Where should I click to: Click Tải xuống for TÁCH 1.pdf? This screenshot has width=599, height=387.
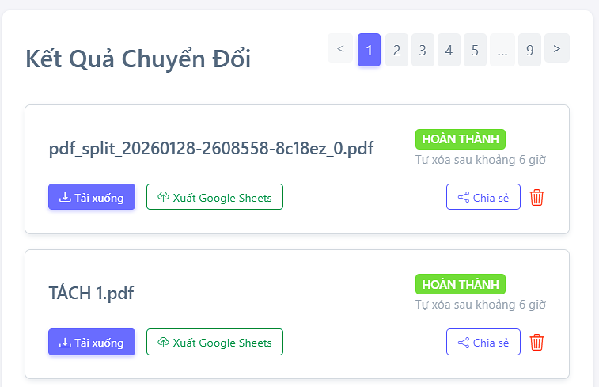(92, 342)
